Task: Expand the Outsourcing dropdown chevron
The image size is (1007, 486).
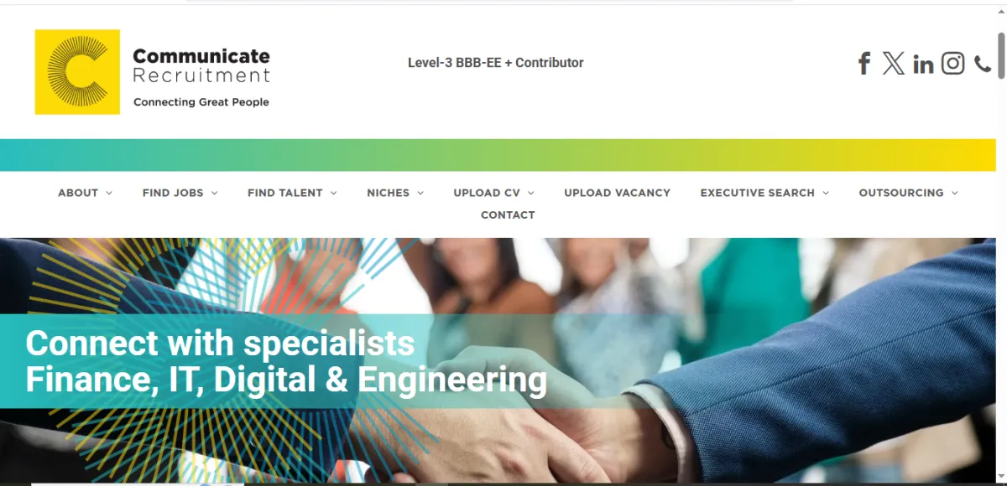Action: click(x=954, y=193)
